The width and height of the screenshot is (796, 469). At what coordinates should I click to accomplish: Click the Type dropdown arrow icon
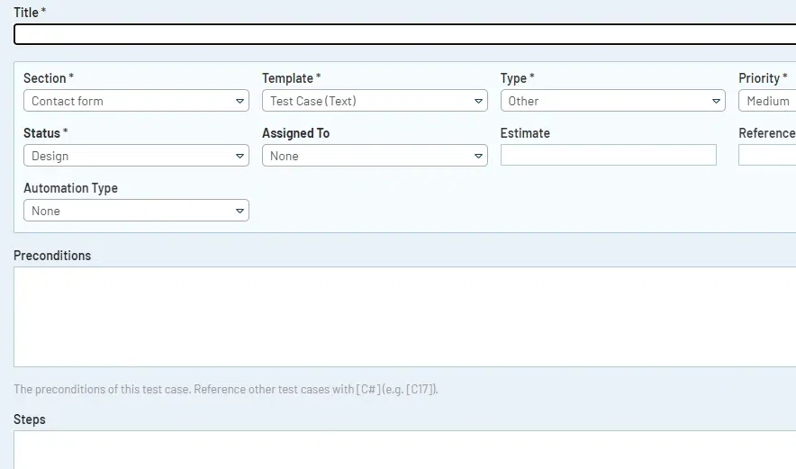coord(717,101)
